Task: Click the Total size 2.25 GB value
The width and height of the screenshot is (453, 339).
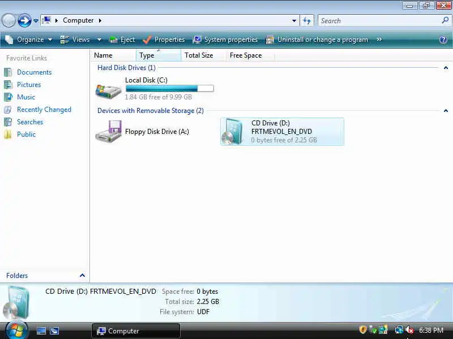Action: [208, 302]
